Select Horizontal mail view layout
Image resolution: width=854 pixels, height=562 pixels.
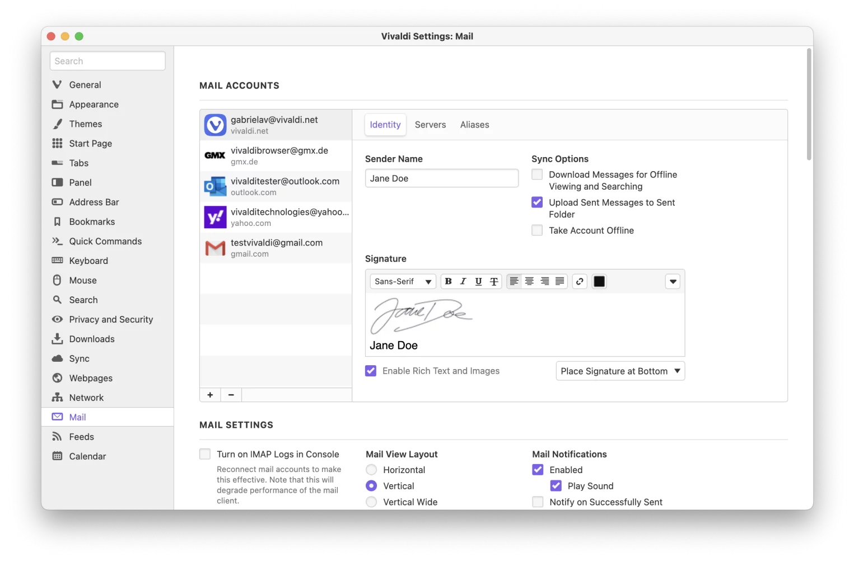point(371,470)
